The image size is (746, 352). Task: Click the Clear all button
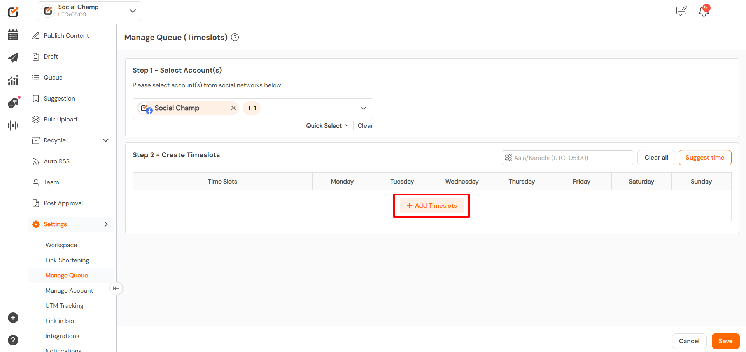[x=656, y=158]
